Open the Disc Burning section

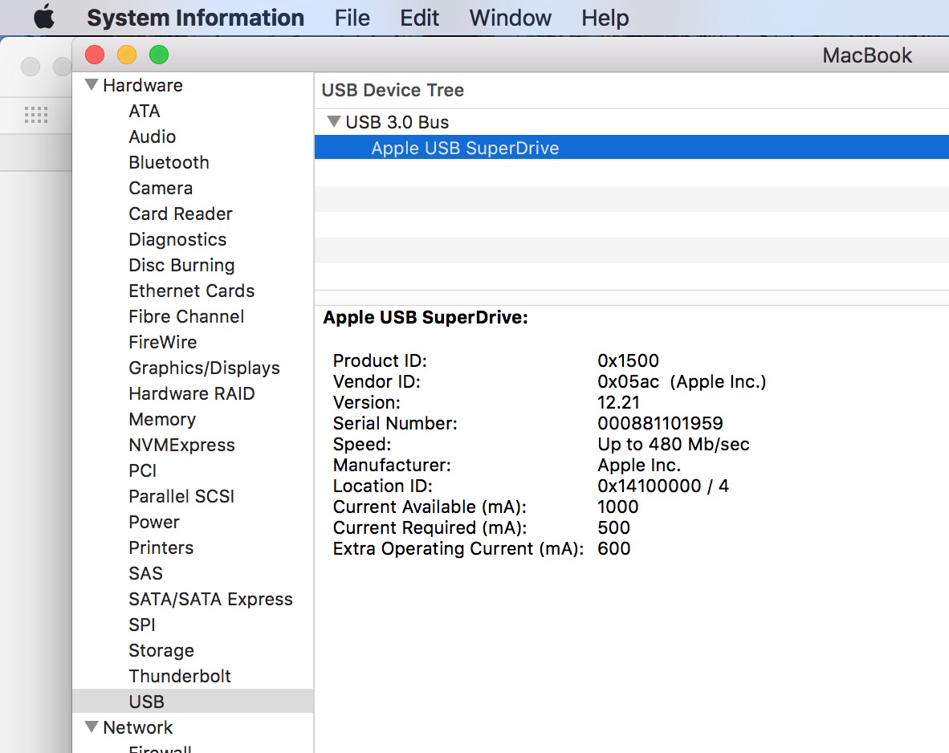(x=181, y=265)
